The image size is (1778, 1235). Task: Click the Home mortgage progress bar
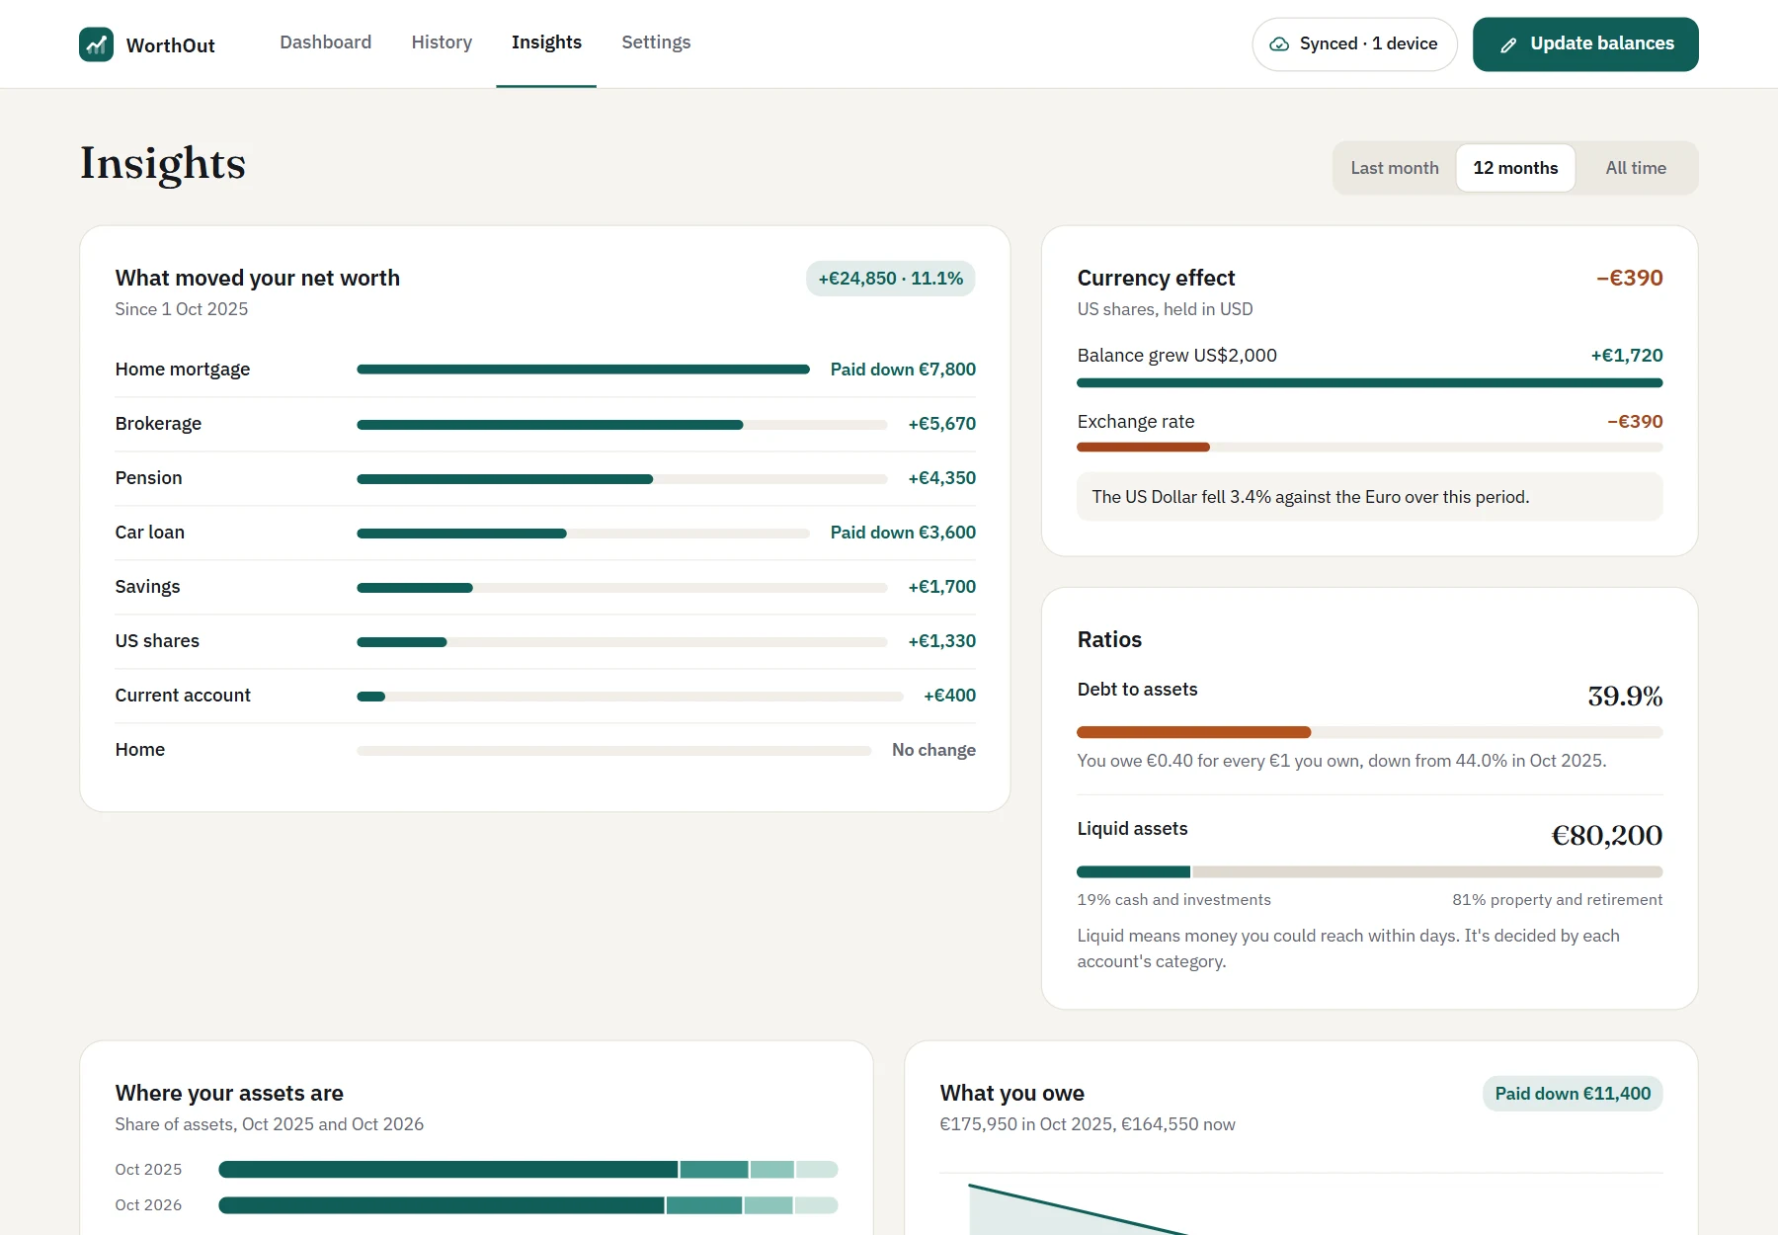click(583, 370)
